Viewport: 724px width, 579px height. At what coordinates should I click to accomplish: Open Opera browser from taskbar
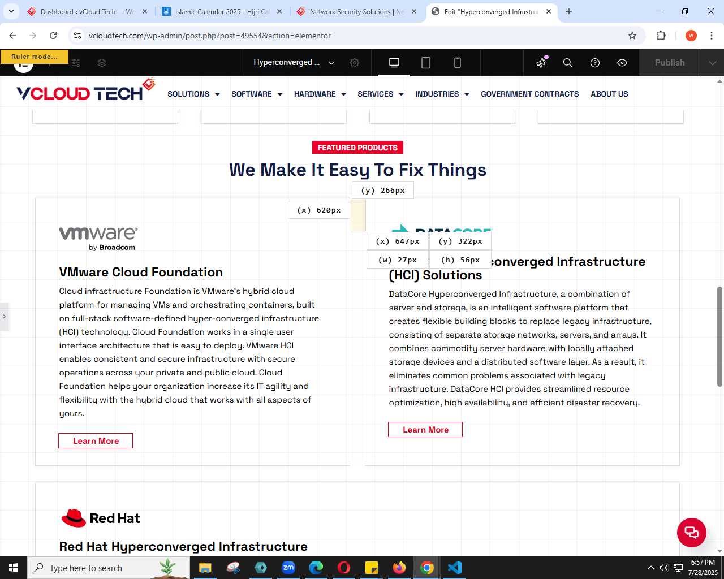pyautogui.click(x=344, y=568)
